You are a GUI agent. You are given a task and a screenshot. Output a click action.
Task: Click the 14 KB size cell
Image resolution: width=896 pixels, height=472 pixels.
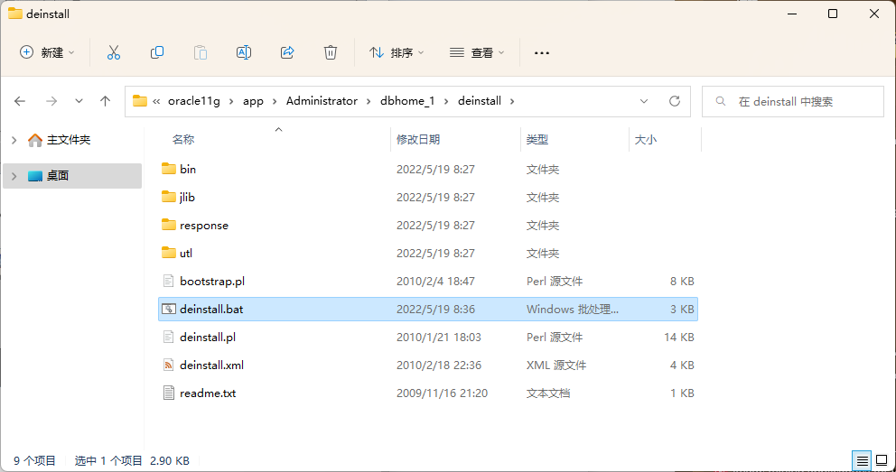[679, 337]
